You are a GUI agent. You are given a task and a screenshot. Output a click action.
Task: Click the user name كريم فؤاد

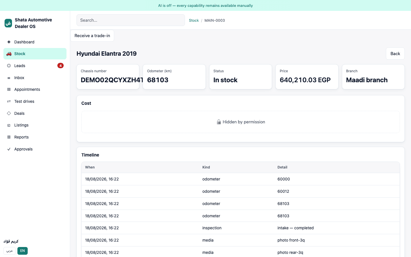tap(11, 241)
